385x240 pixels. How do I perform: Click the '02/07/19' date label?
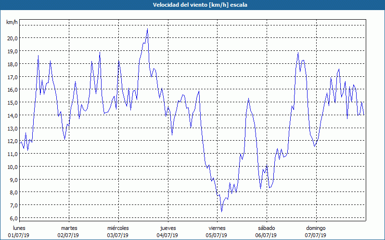point(68,235)
